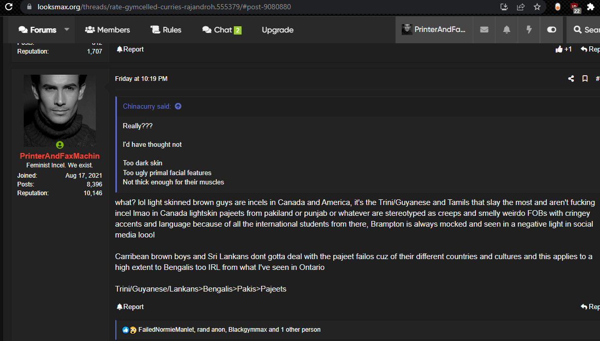Image resolution: width=600 pixels, height=341 pixels.
Task: Open the user avatar thumbnail
Action: click(60, 110)
